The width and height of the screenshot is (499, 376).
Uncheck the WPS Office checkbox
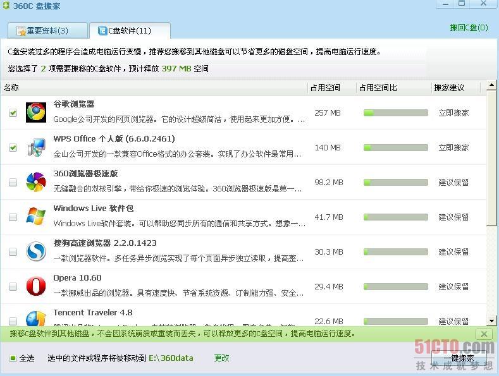tap(13, 147)
